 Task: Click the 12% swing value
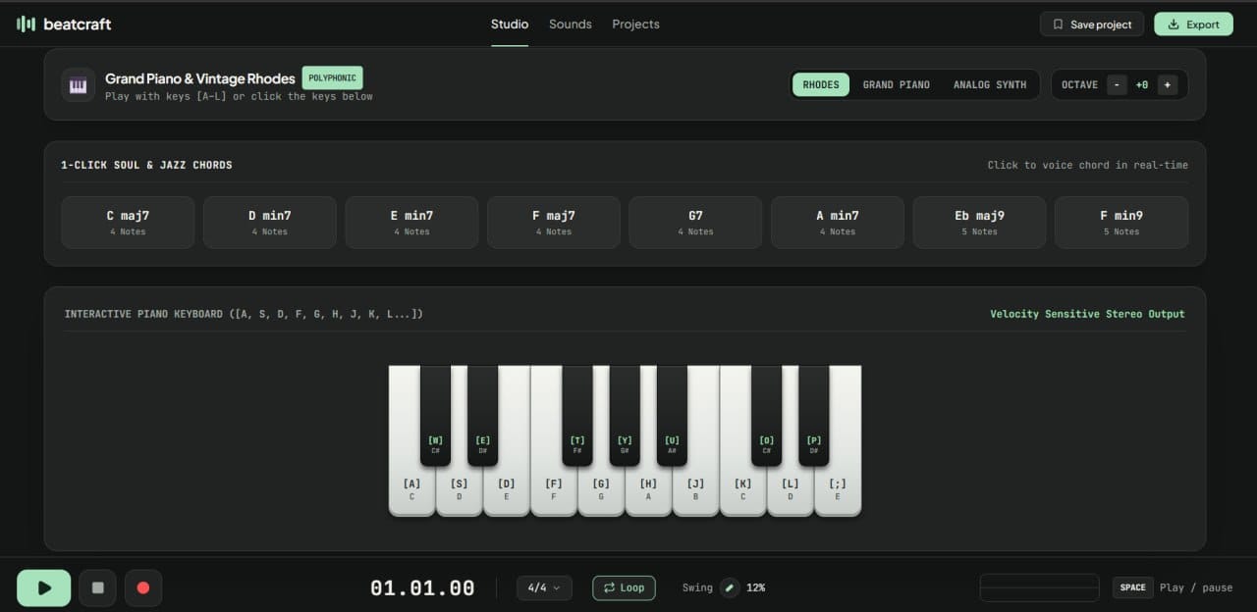755,587
